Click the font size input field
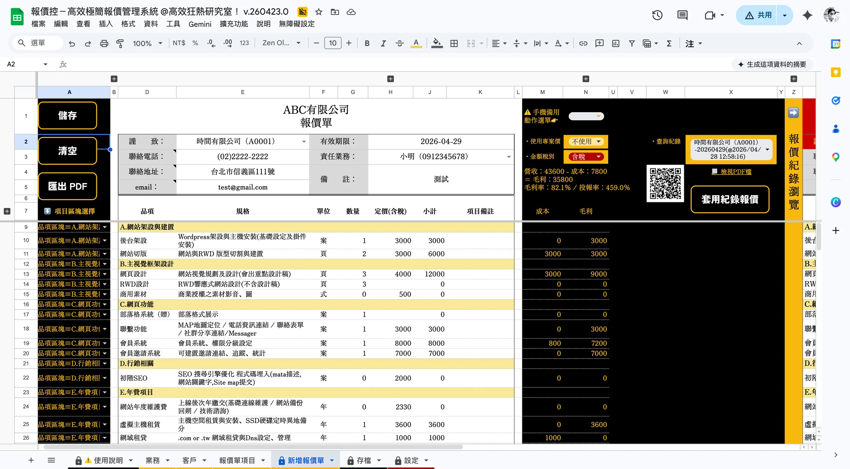 click(333, 43)
